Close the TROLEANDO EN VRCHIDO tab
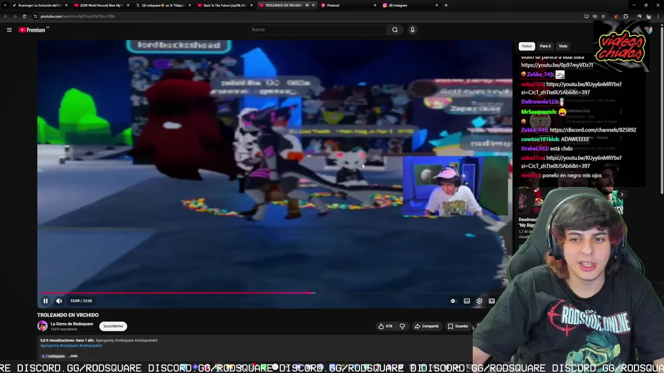The image size is (664, 373). pyautogui.click(x=313, y=5)
